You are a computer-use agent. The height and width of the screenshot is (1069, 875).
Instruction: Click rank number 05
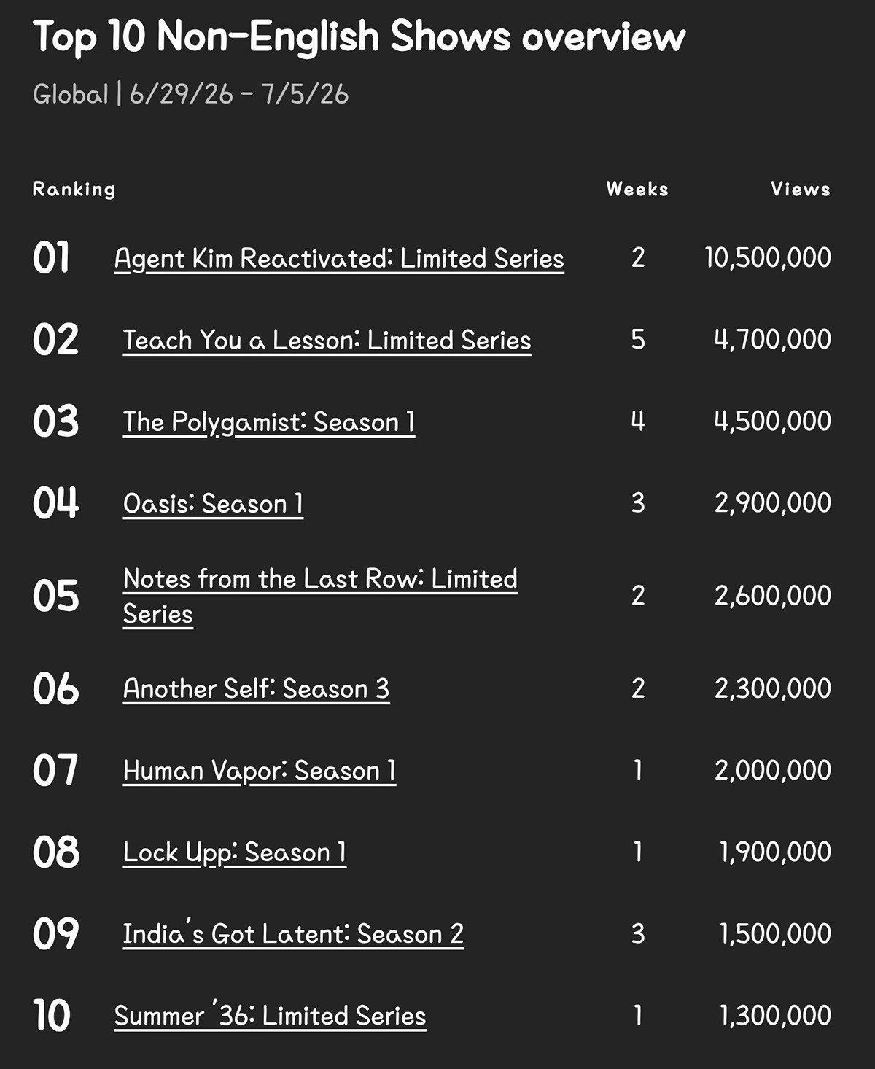[x=55, y=596]
